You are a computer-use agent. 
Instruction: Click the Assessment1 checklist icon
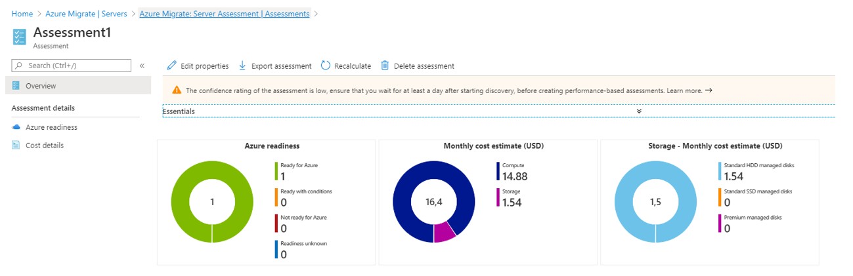click(x=20, y=36)
